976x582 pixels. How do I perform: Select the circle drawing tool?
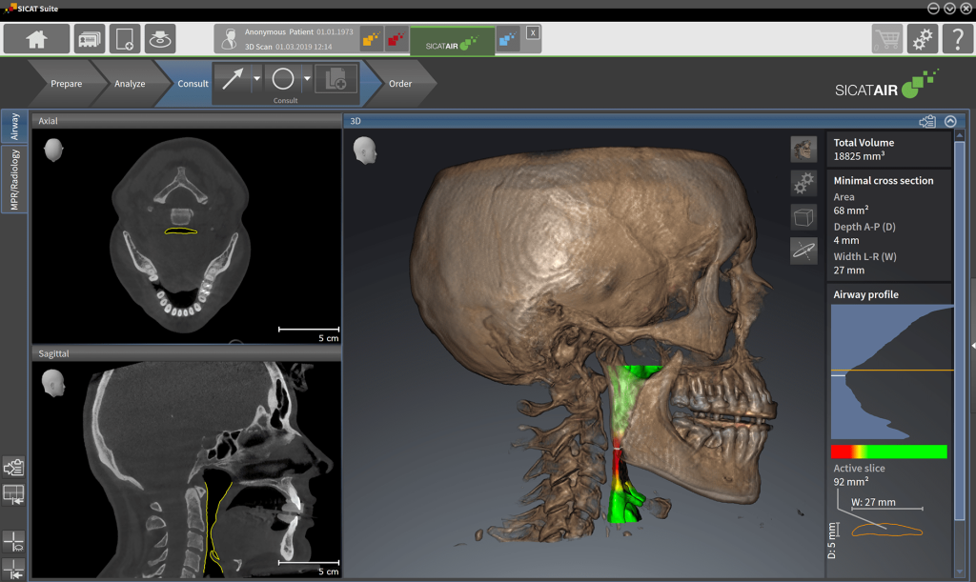[x=283, y=79]
